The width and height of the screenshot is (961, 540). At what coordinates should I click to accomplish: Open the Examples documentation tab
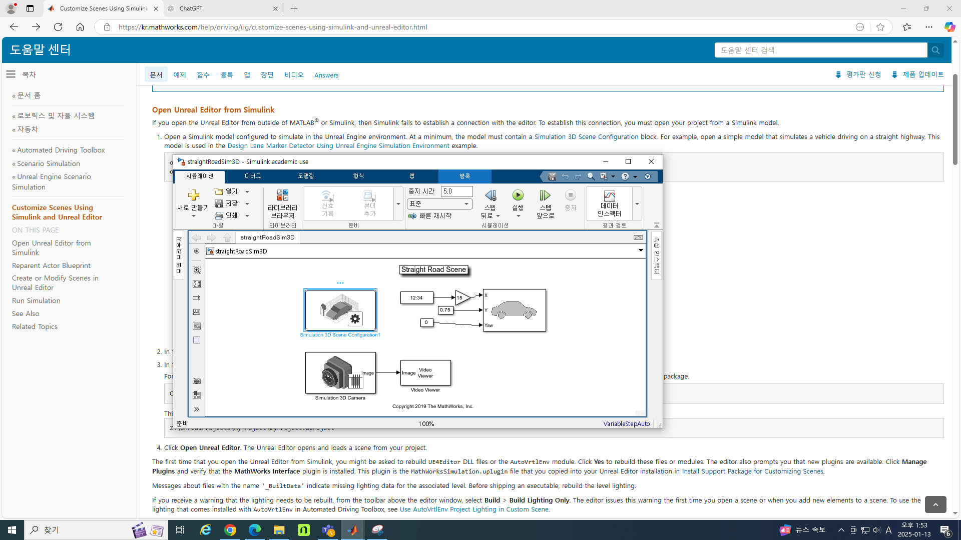(x=179, y=74)
